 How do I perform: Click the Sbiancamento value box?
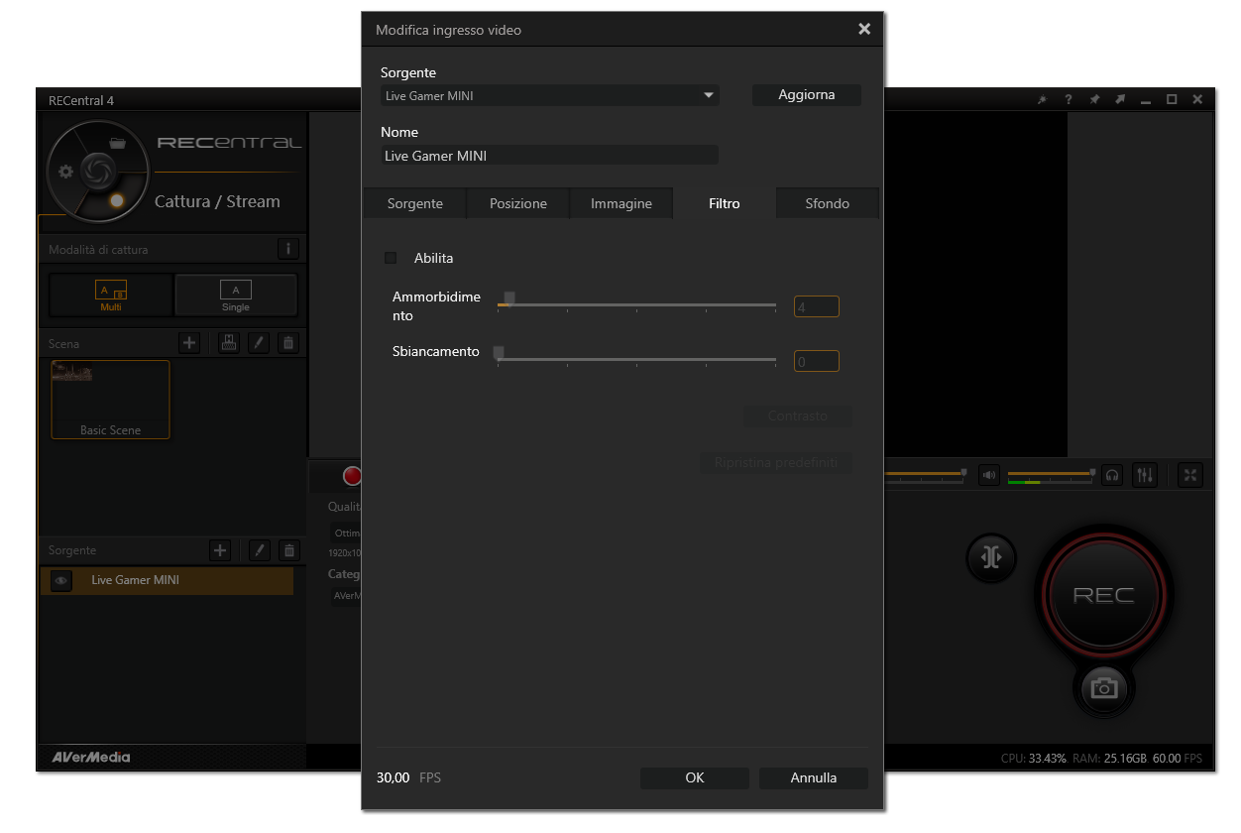pos(817,362)
